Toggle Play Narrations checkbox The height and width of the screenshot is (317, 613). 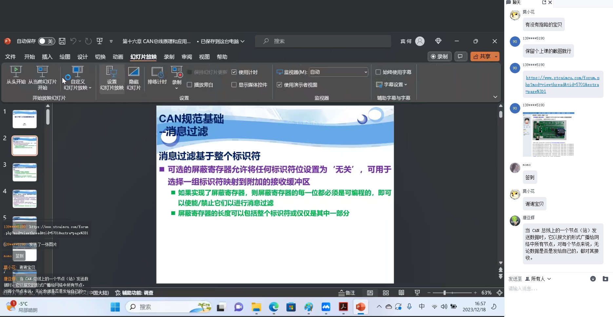click(x=189, y=85)
